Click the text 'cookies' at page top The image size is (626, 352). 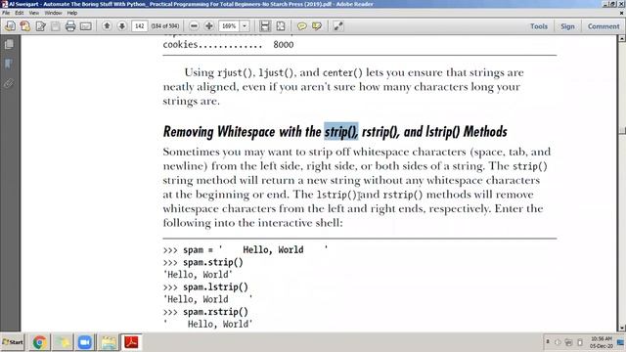pos(180,44)
